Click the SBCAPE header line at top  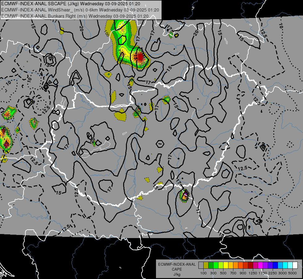tap(71, 4)
